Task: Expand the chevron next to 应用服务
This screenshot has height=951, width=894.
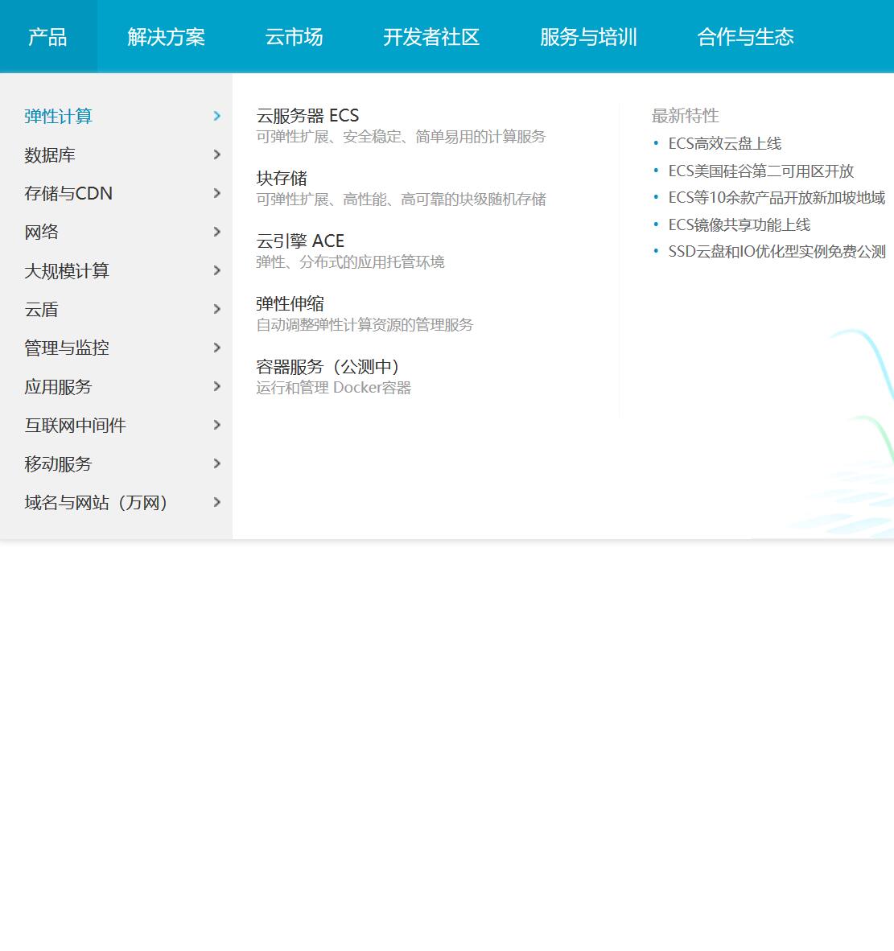Action: pos(217,386)
